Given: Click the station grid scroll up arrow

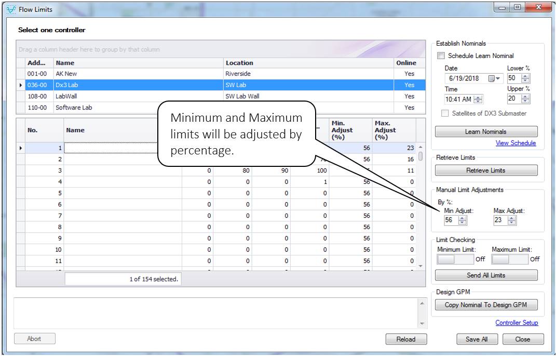Looking at the screenshot, I should 421,147.
